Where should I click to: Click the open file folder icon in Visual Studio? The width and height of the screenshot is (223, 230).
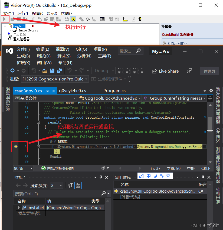45,71
